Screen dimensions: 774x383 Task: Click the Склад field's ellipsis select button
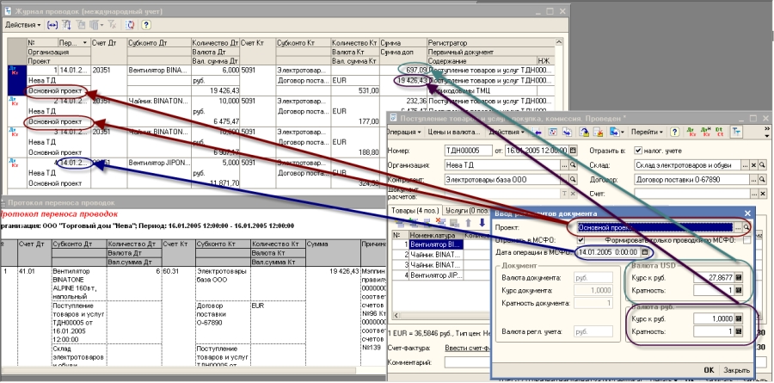tap(746, 165)
